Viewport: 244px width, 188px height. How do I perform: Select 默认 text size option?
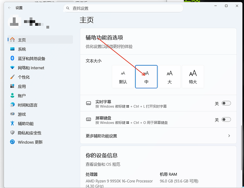coord(123,77)
